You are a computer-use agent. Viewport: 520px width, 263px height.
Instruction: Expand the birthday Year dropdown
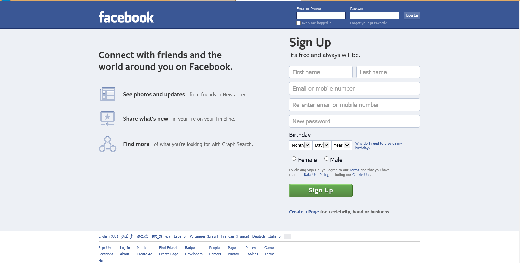point(342,145)
